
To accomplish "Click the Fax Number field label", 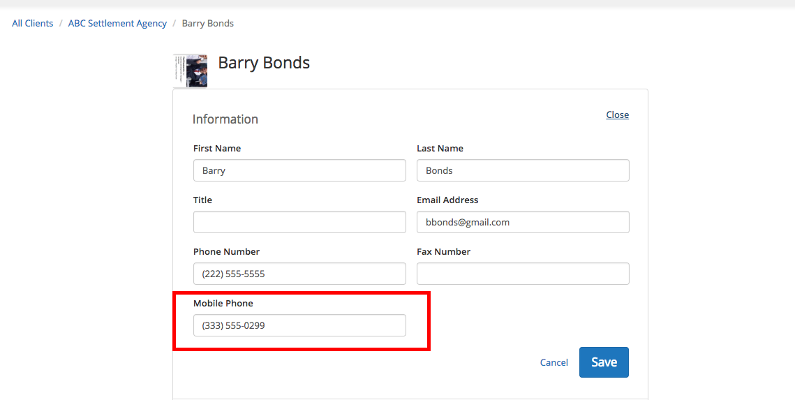I will 443,252.
